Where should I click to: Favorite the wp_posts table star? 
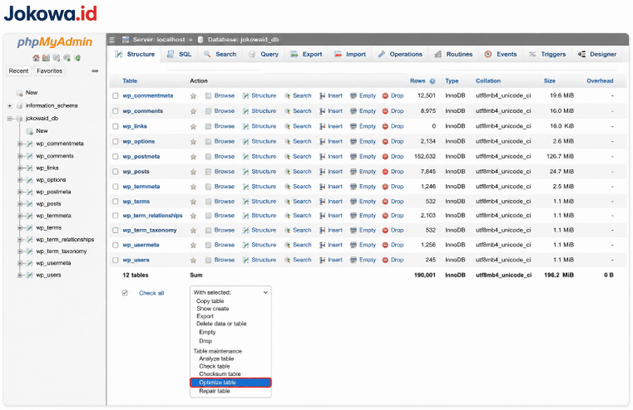click(193, 172)
